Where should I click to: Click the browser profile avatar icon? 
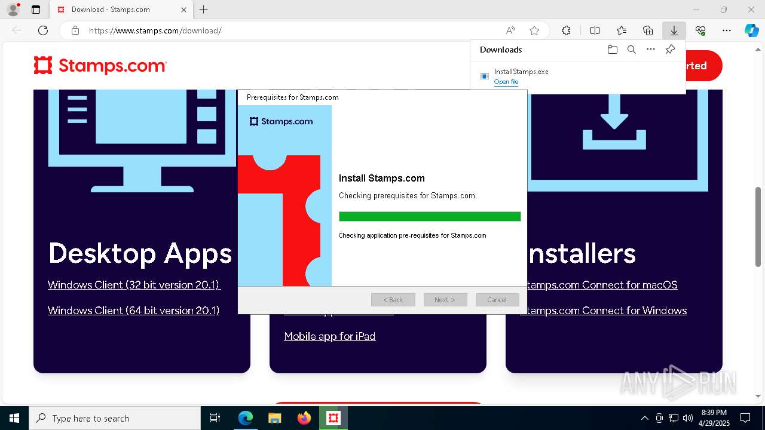coord(13,10)
